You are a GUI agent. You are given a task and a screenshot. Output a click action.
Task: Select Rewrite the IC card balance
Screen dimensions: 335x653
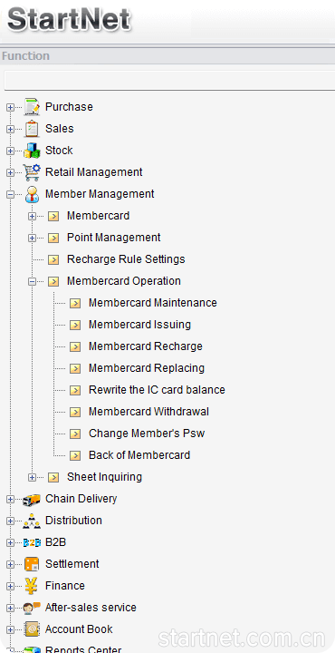click(157, 390)
